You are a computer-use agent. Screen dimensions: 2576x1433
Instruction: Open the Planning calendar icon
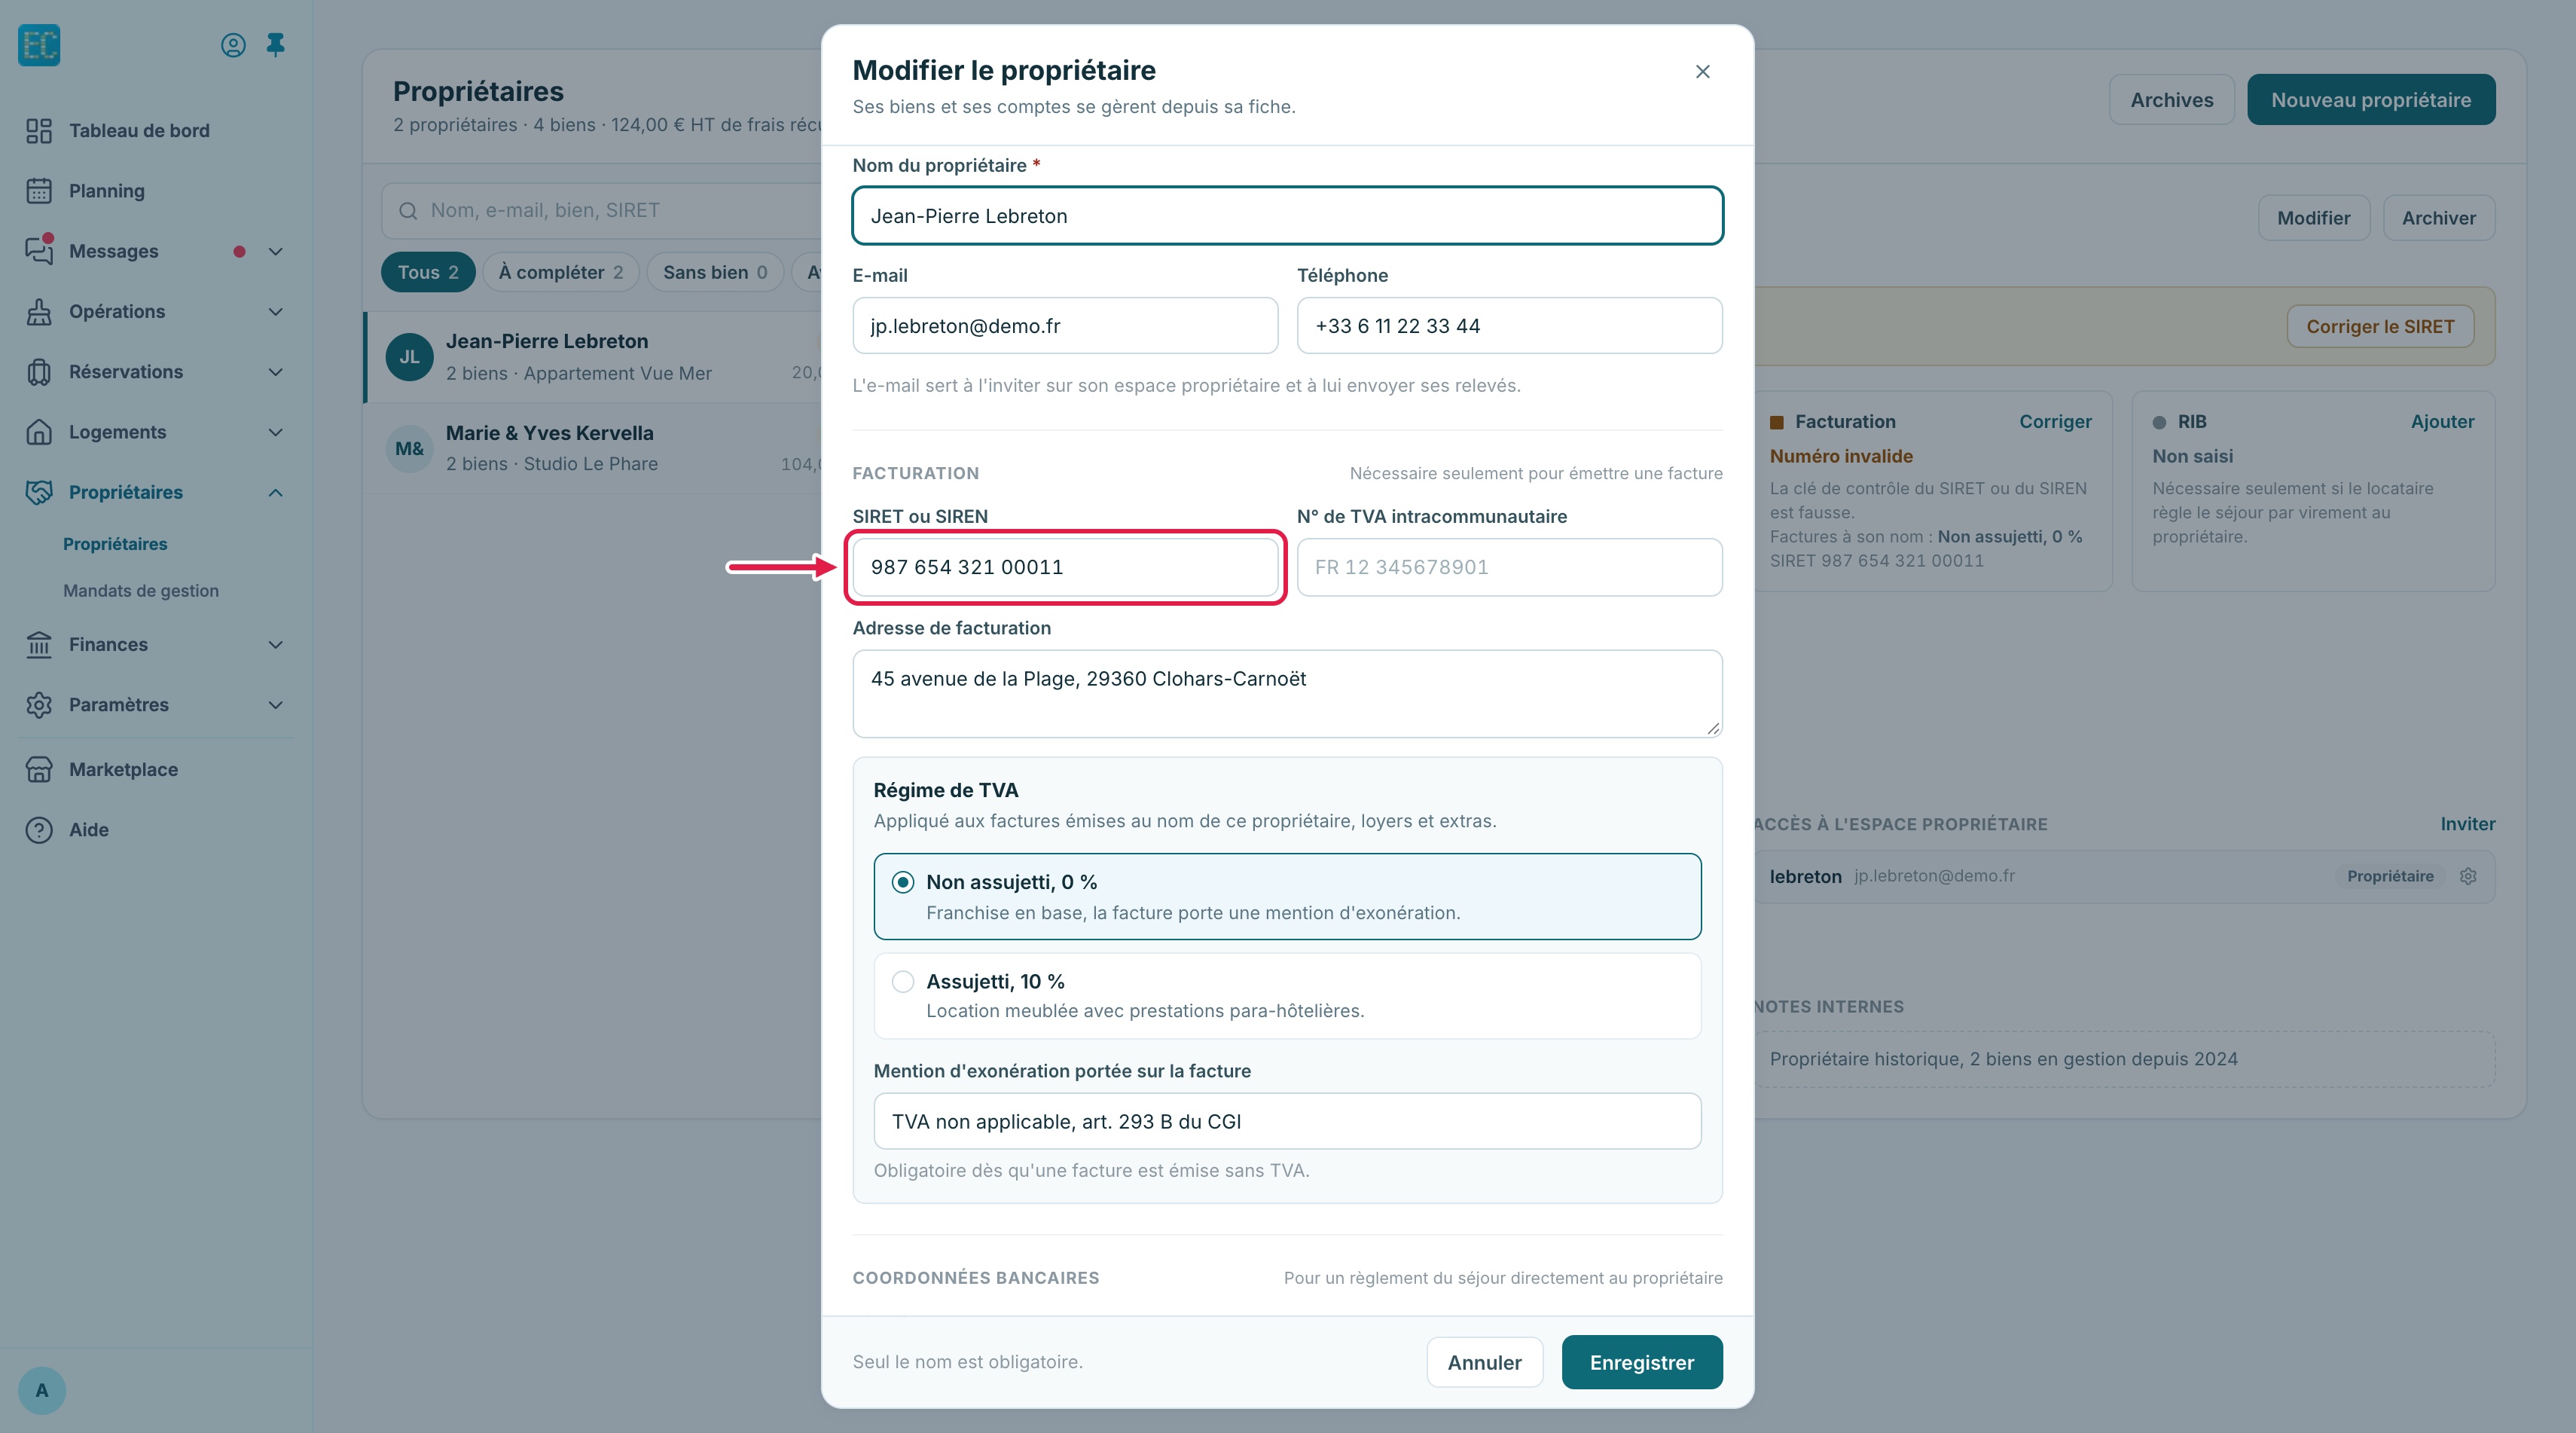(x=39, y=191)
